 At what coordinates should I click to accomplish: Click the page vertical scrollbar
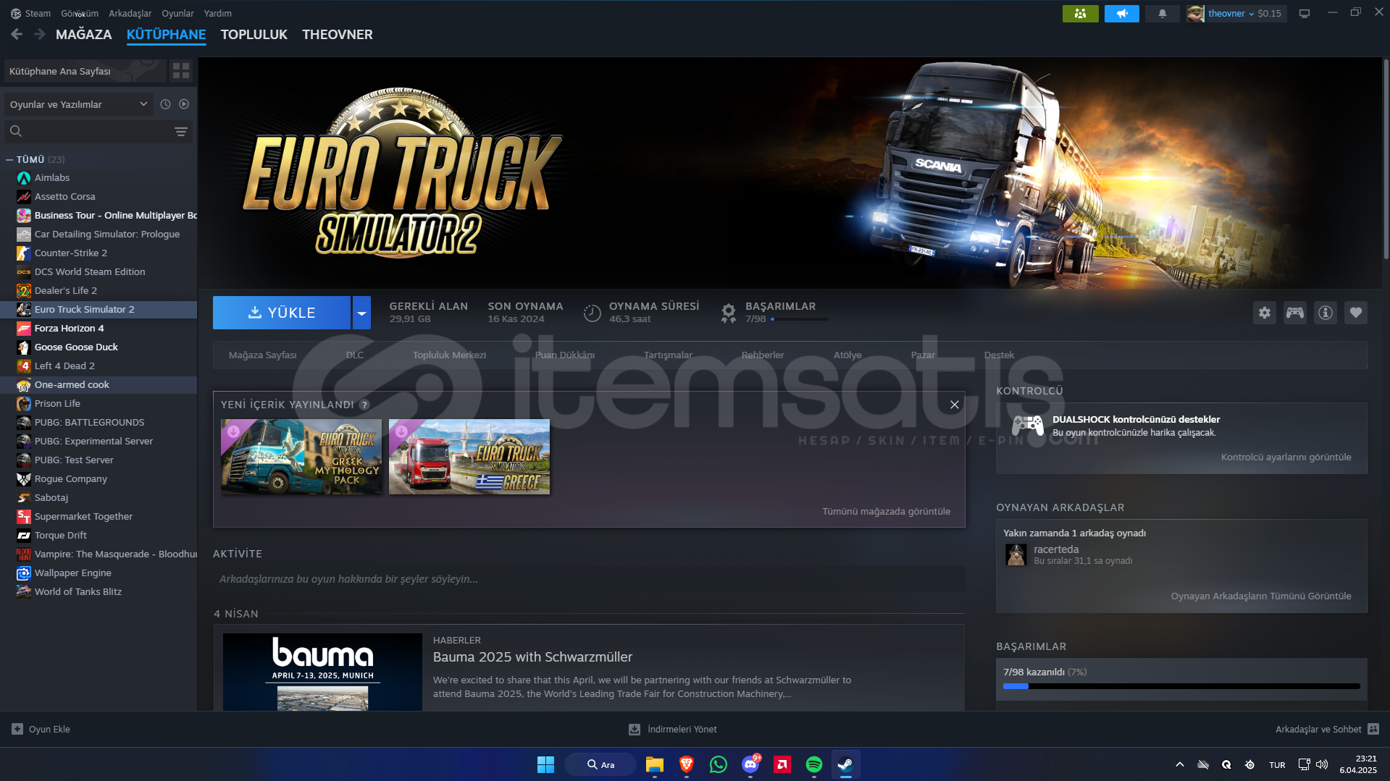[x=1386, y=159]
